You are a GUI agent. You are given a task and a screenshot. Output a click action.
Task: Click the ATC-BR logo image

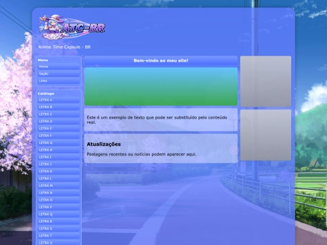[x=72, y=27]
